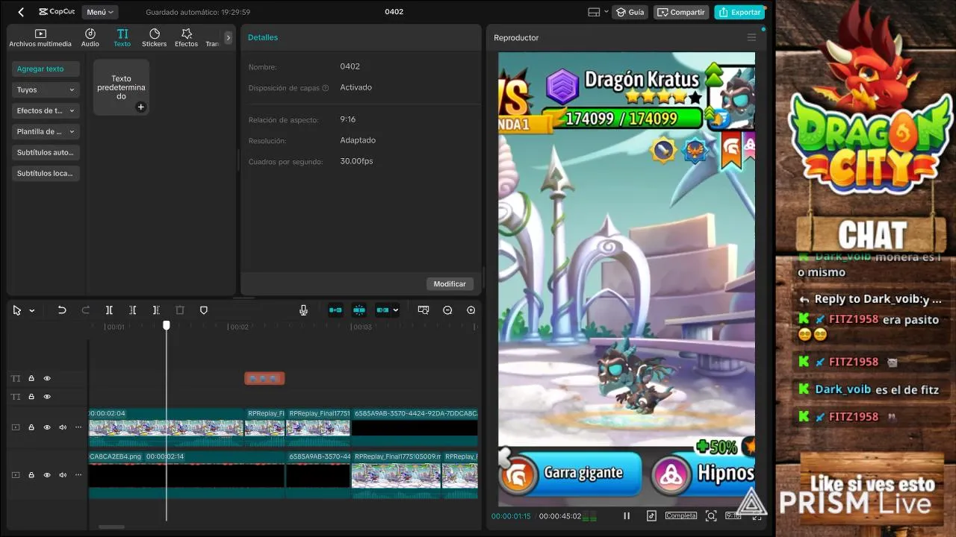Show more tabs with right chevron
The height and width of the screenshot is (537, 956).
pos(229,37)
